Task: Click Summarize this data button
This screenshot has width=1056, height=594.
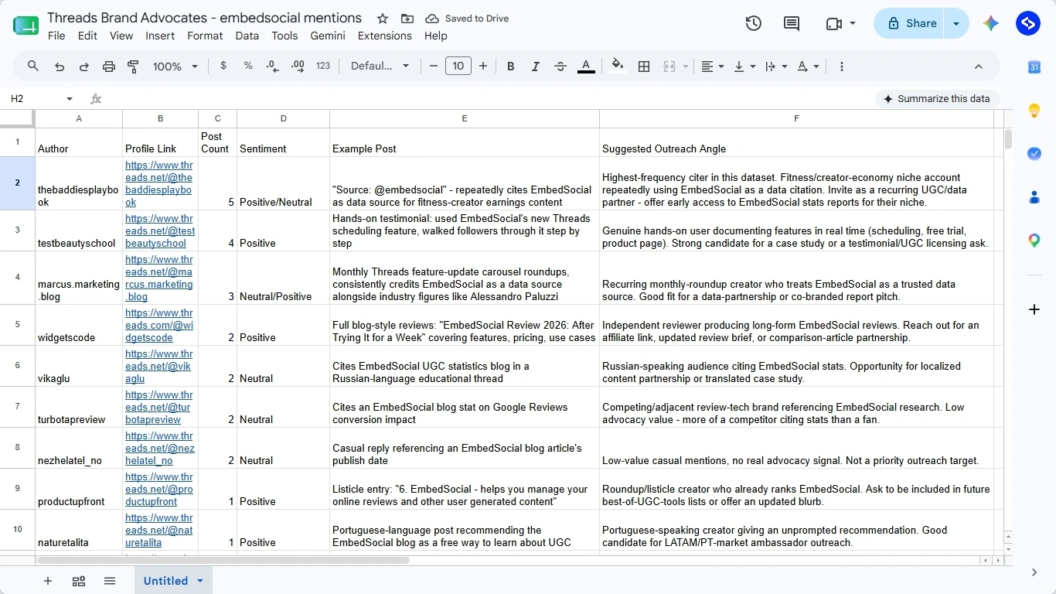Action: click(937, 99)
